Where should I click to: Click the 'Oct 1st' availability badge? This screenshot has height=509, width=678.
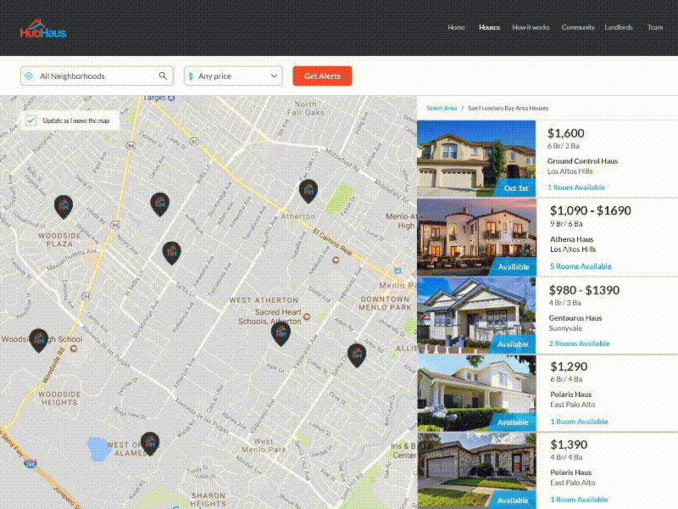(x=515, y=188)
